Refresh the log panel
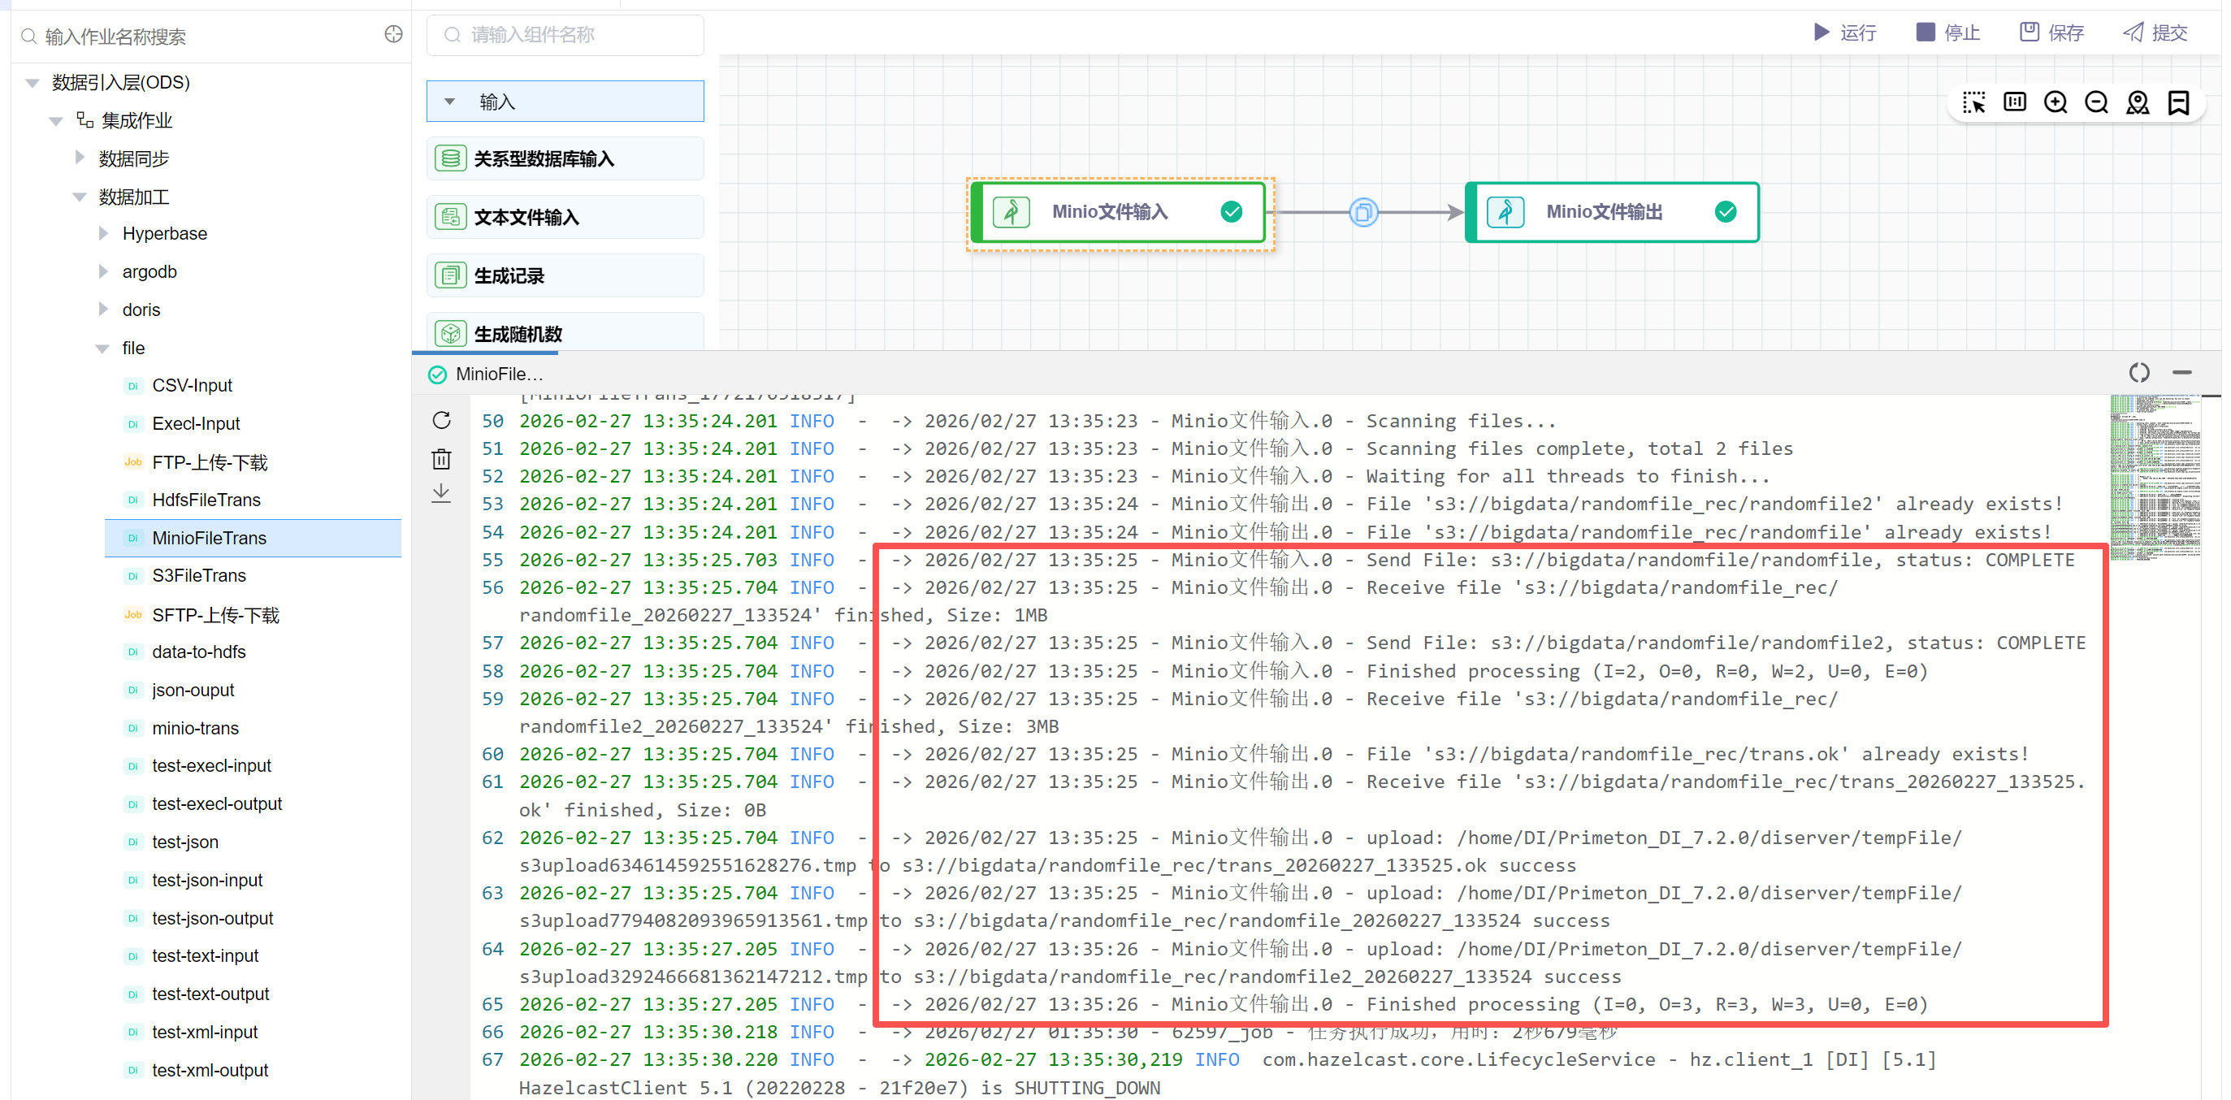 click(x=442, y=420)
